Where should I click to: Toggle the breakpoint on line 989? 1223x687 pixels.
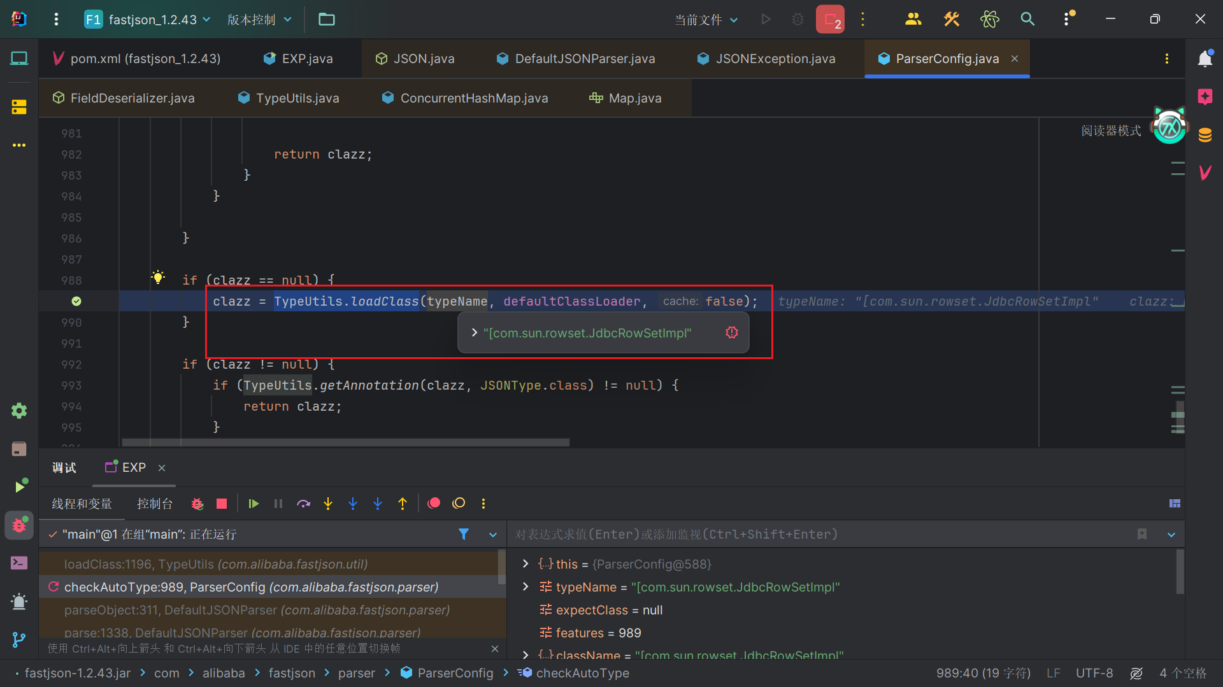[x=76, y=301]
